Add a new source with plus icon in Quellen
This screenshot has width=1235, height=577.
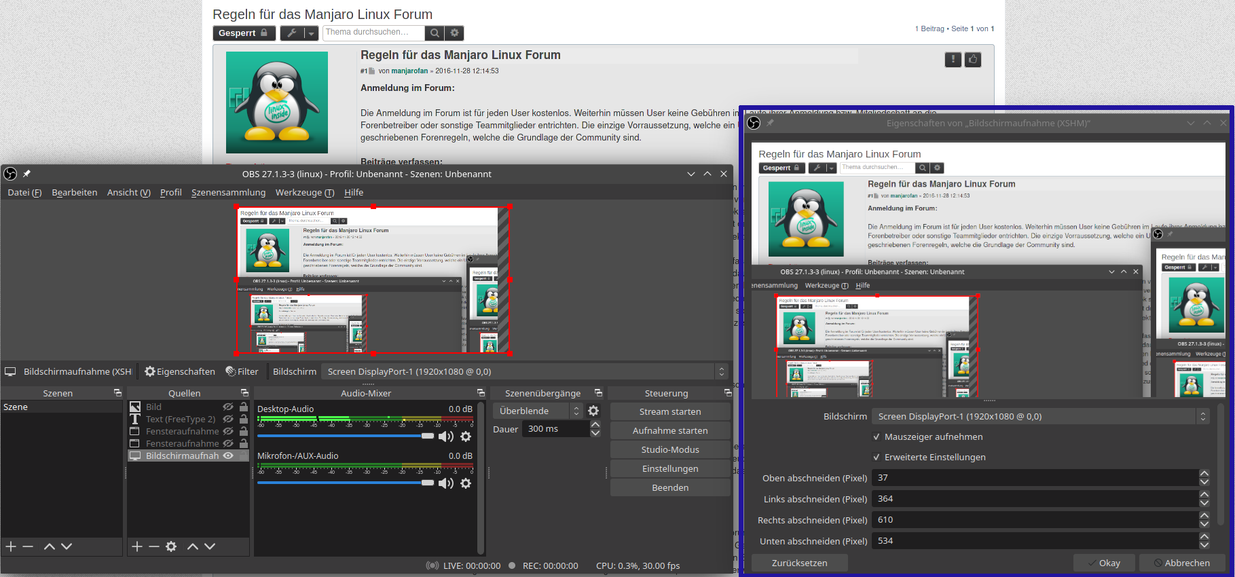(x=136, y=546)
